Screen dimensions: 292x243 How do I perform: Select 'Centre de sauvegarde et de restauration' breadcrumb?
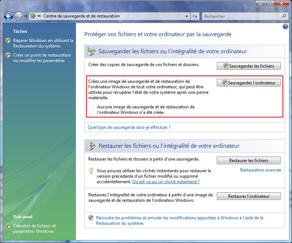click(x=81, y=16)
